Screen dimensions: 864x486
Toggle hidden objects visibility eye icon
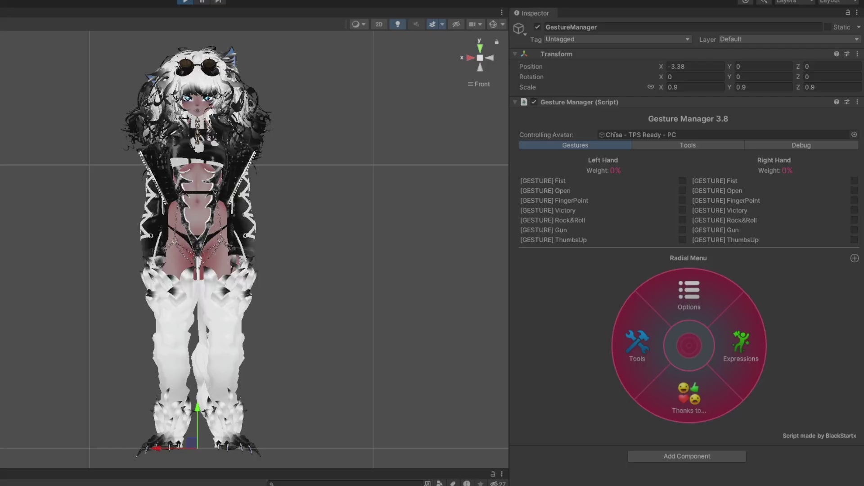click(x=456, y=24)
